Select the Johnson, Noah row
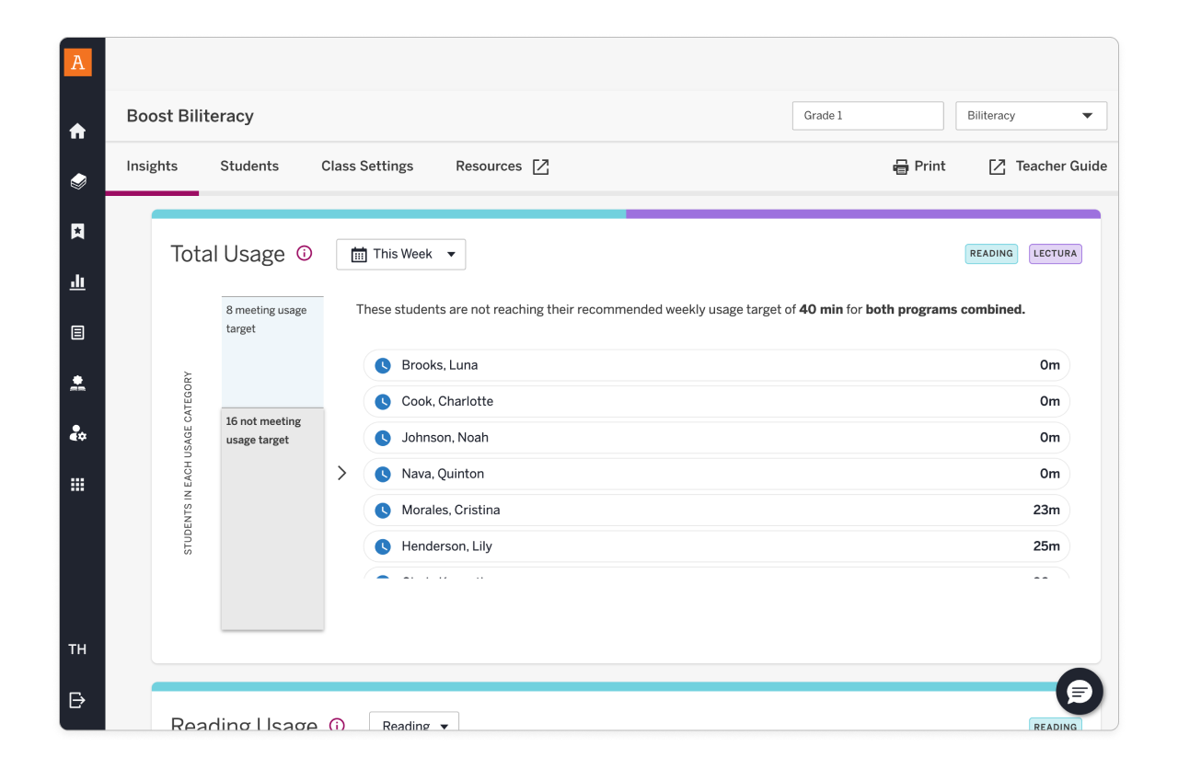The height and width of the screenshot is (769, 1178). coord(717,438)
